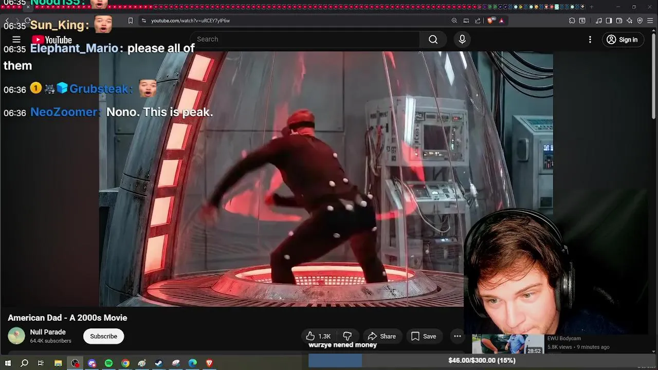658x370 pixels.
Task: Open Microsoft Edge from the taskbar
Action: (192, 363)
